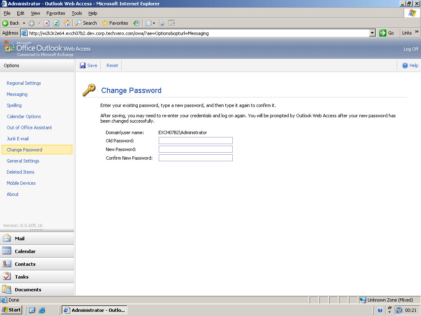Viewport: 421px width, 316px height.
Task: Click the browser Home icon
Action: click(x=67, y=23)
